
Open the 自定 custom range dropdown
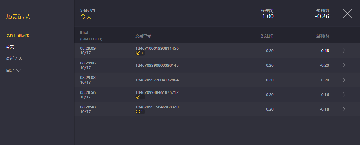point(14,70)
